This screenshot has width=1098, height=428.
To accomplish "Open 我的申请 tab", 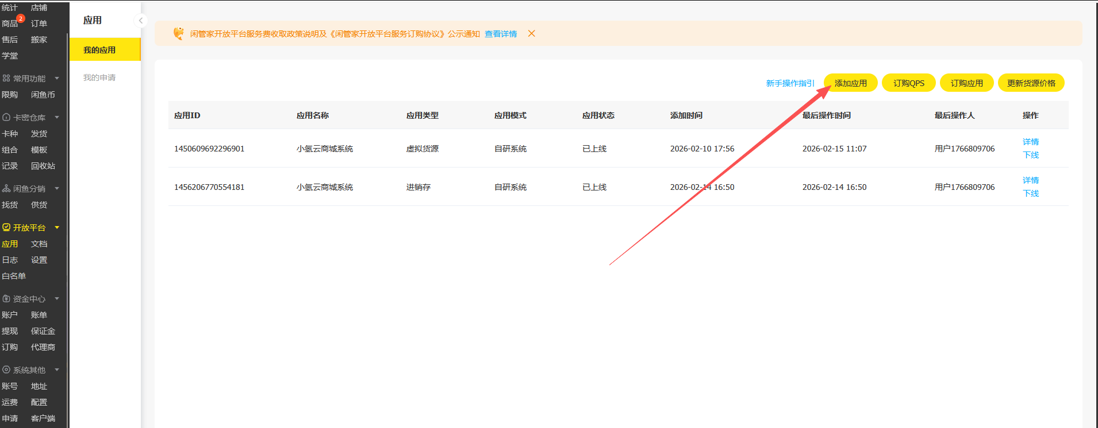I will tap(99, 77).
